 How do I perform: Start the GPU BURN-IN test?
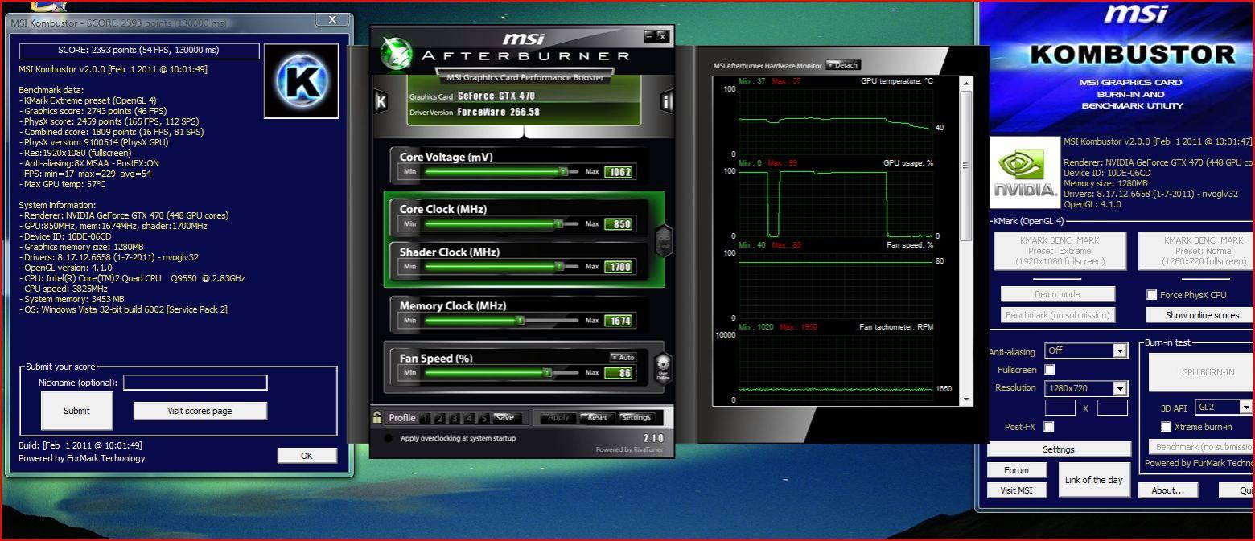tap(1201, 372)
